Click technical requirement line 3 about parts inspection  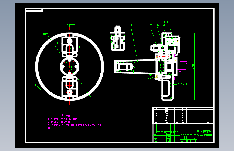pos(74,127)
